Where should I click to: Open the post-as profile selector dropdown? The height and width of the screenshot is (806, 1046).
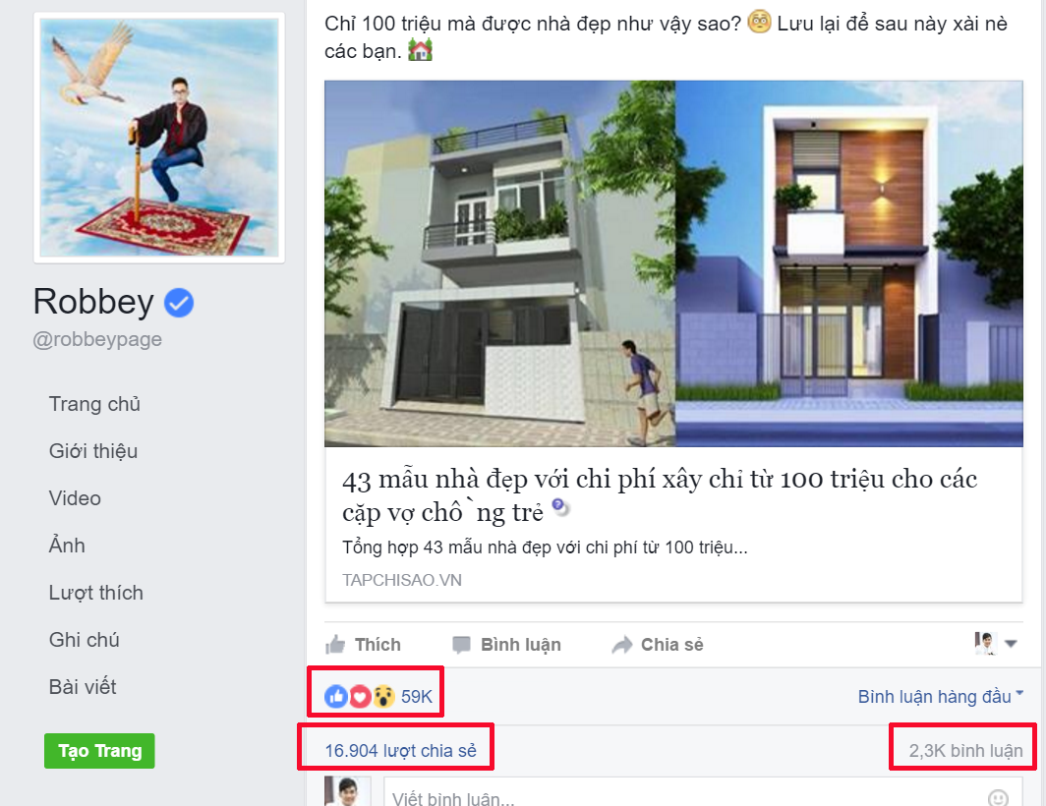tap(995, 644)
